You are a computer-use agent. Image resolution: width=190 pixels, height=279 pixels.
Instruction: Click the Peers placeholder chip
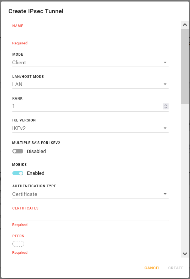click(18, 244)
